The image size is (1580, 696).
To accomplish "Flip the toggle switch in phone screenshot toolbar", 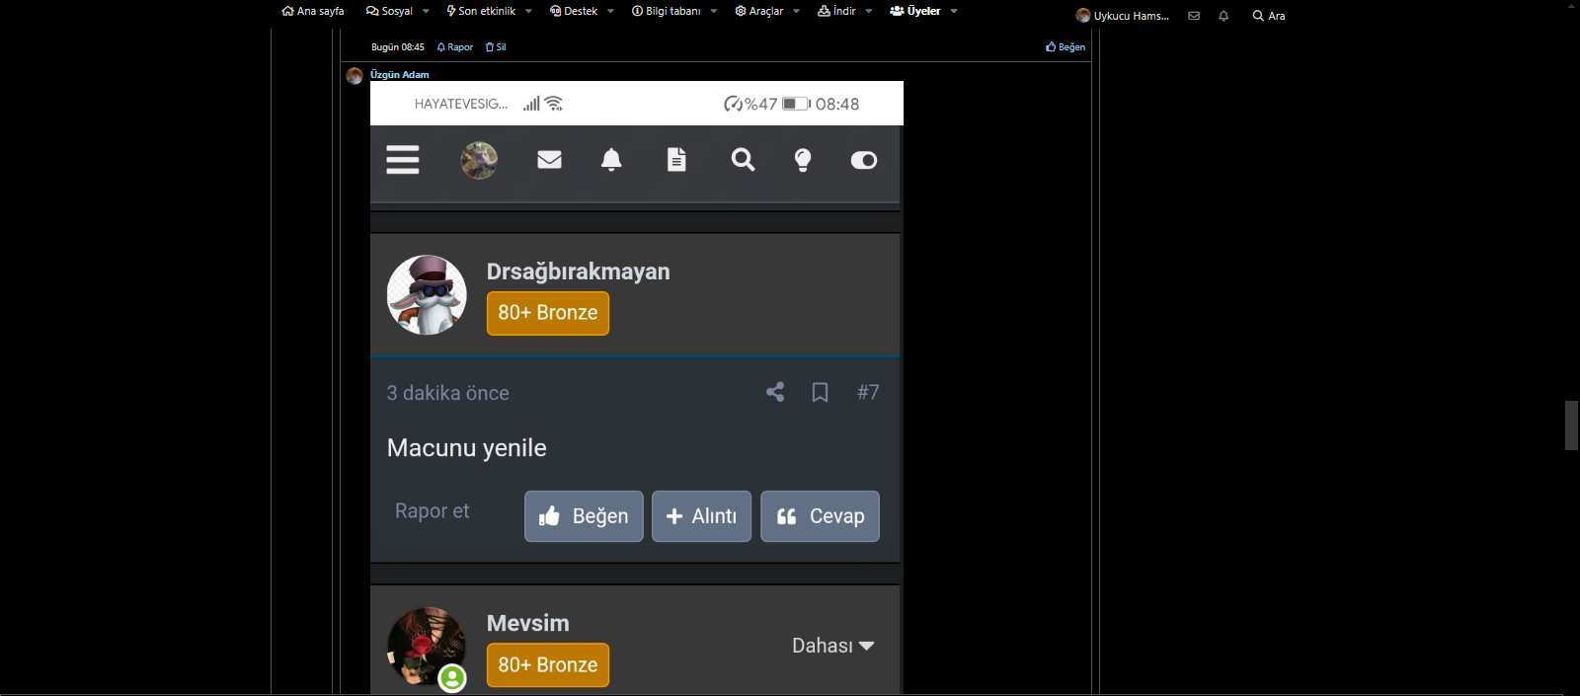I will [864, 160].
